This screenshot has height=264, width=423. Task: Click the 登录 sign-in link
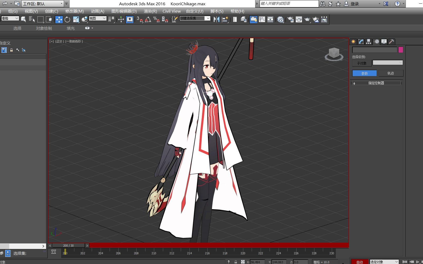[354, 4]
